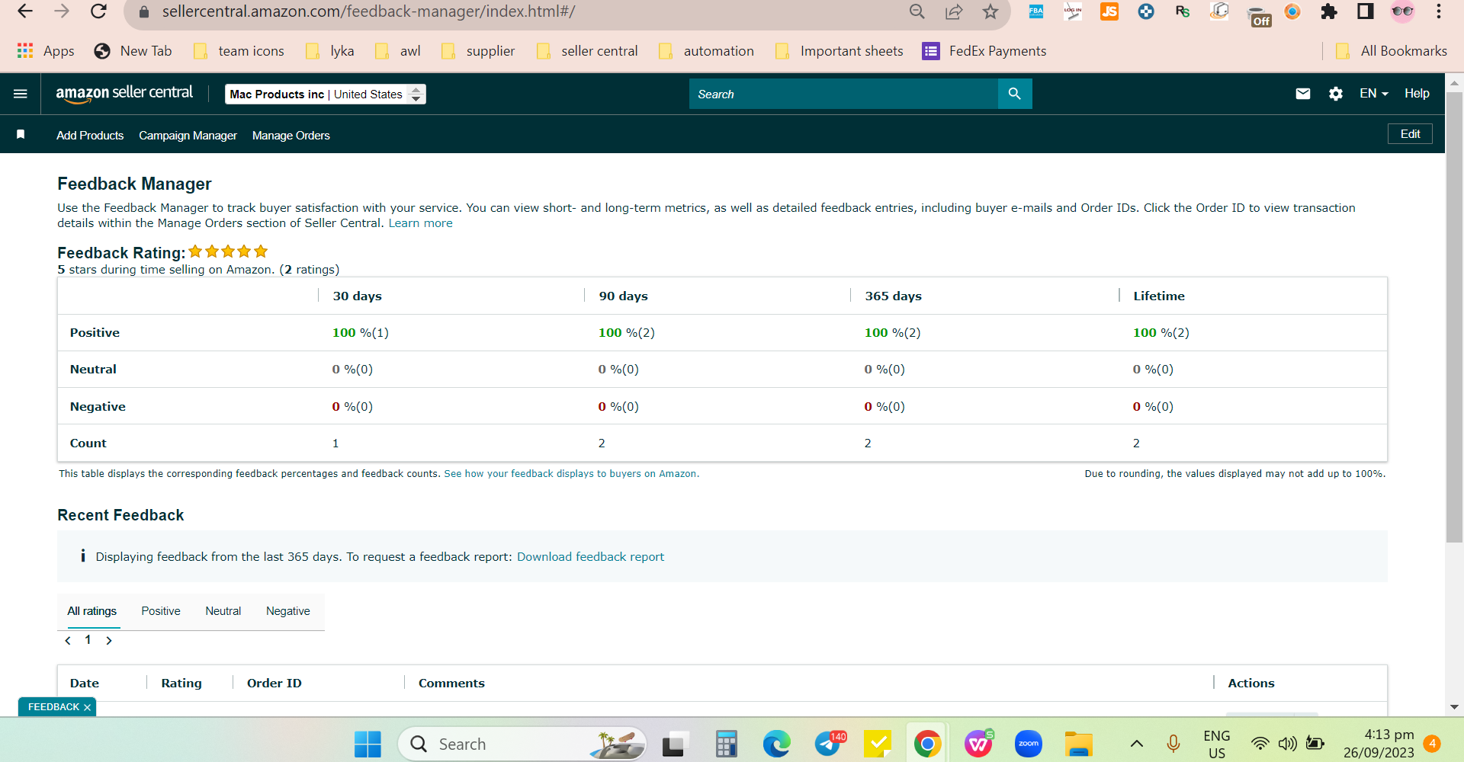Share this page icon
The width and height of the screenshot is (1464, 762).
coord(954,11)
